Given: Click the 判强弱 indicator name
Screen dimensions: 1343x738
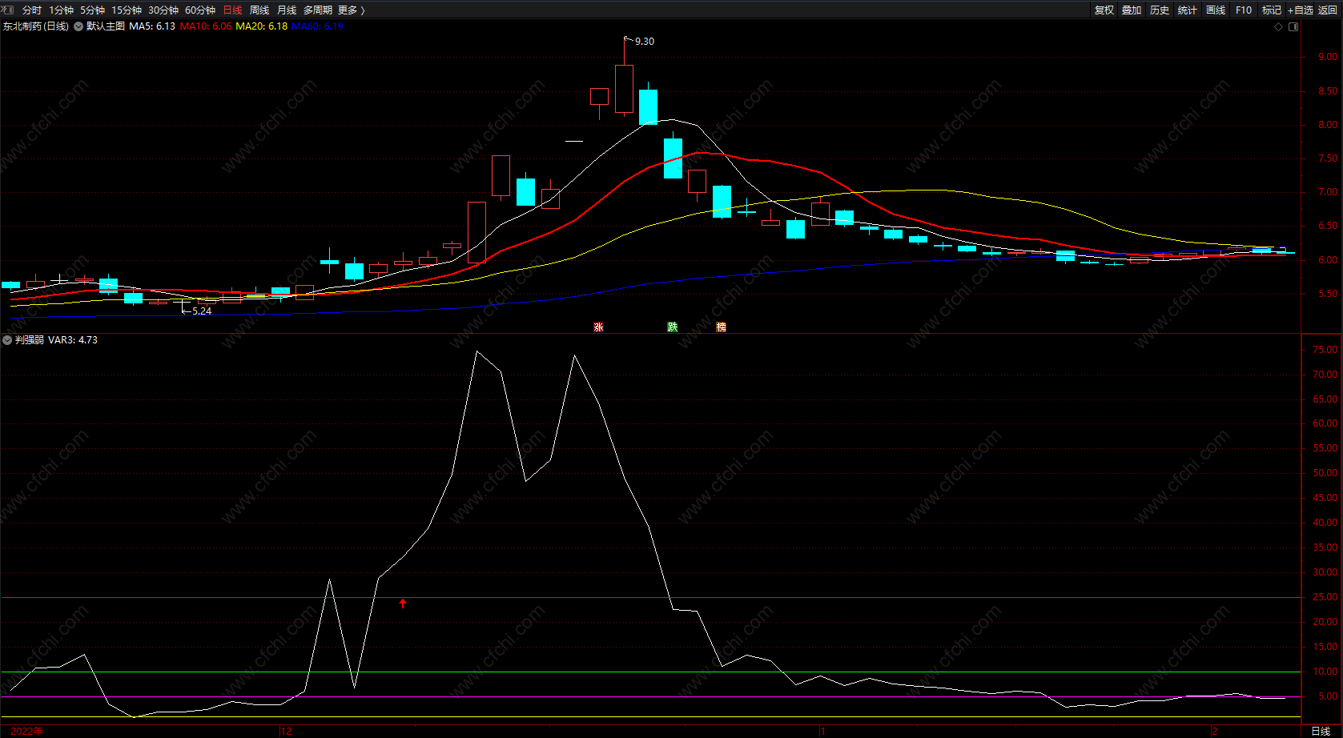Looking at the screenshot, I should [x=30, y=340].
